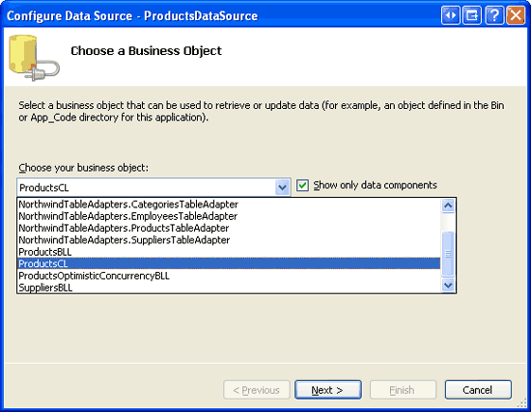
Task: Click the left-right arrows title bar icon
Action: [x=451, y=15]
